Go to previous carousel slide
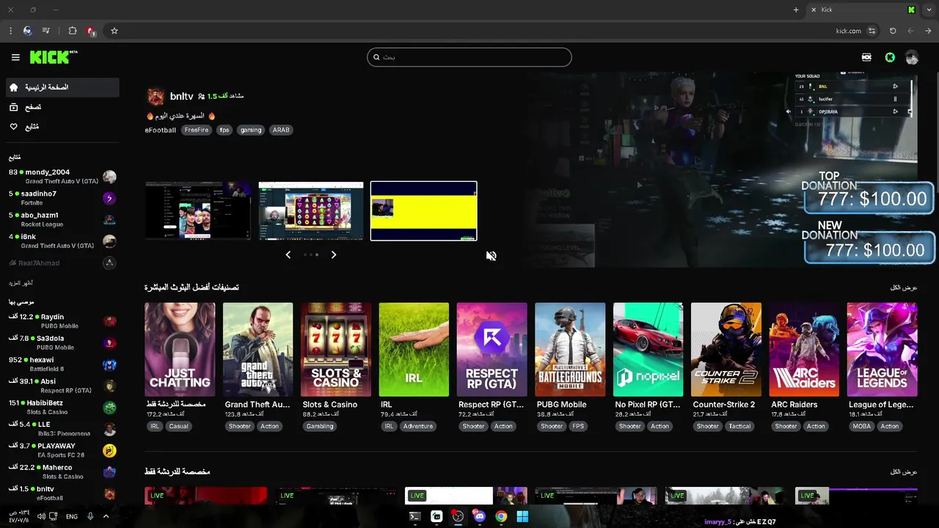 288,254
